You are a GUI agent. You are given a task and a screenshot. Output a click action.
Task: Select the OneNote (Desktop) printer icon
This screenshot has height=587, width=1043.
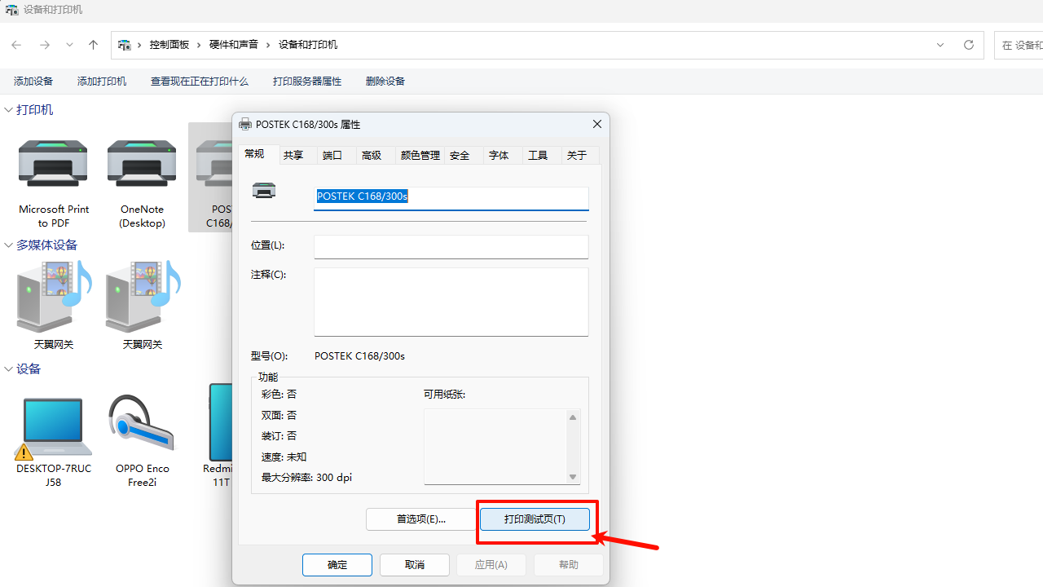(142, 164)
